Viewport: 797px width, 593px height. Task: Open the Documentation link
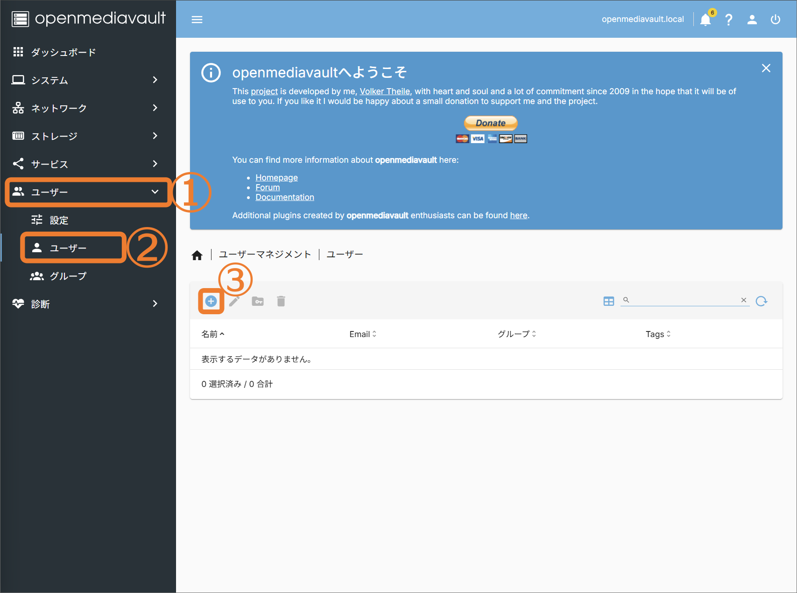[285, 197]
